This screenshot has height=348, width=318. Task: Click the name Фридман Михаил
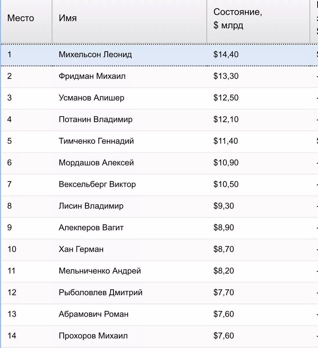pyautogui.click(x=92, y=76)
